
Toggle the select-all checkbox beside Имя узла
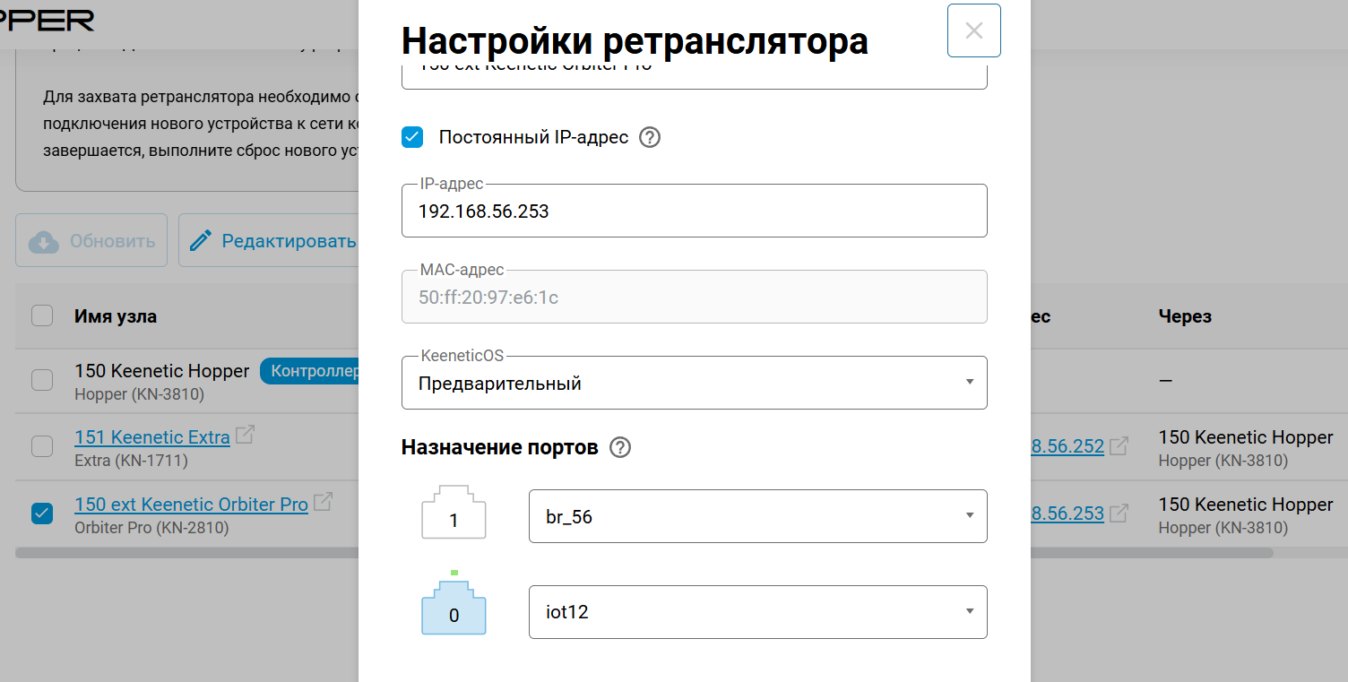click(42, 315)
